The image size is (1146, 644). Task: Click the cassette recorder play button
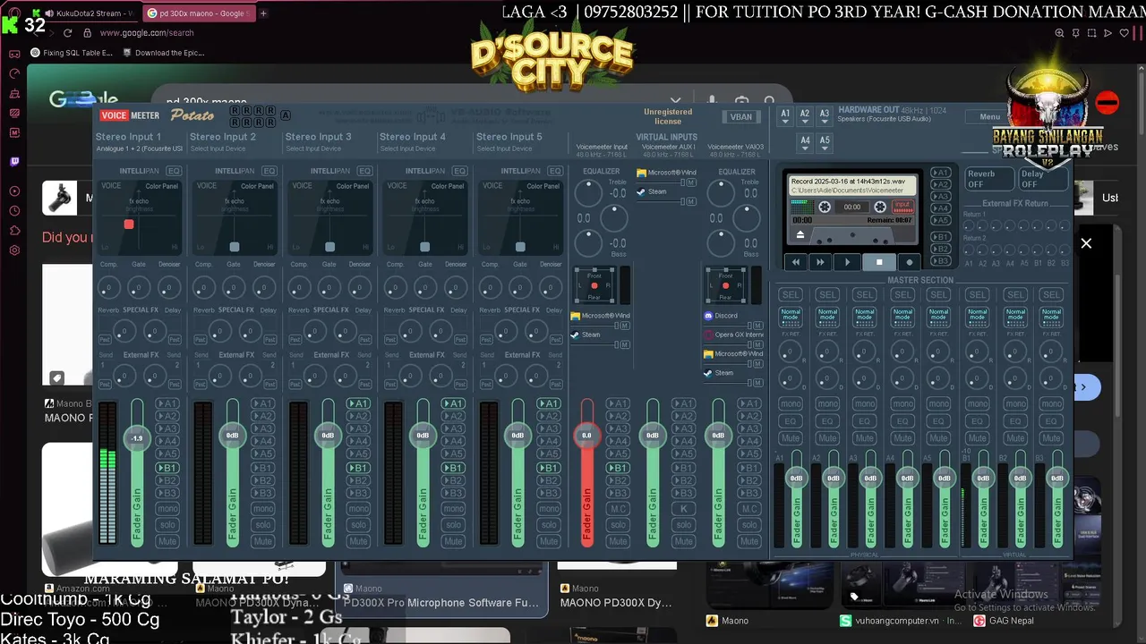[x=847, y=262]
